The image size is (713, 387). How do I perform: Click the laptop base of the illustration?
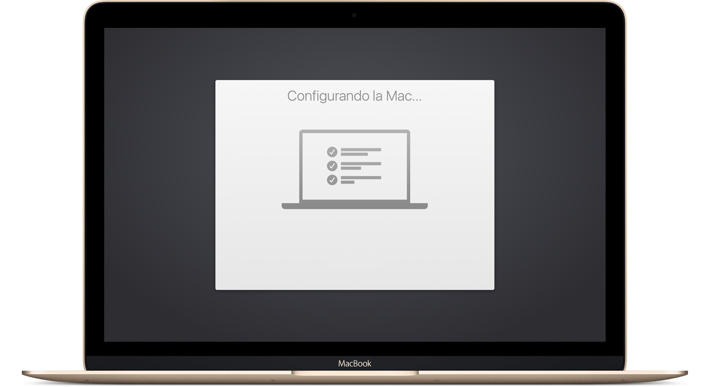(x=354, y=206)
